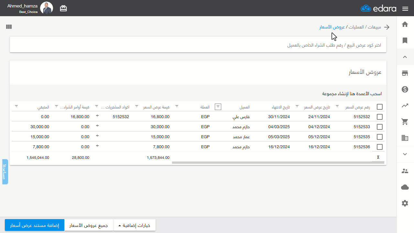Image resolution: width=414 pixels, height=233 pixels.
Task: Open the عروض الأسعار breadcrumb link
Action: pyautogui.click(x=332, y=27)
